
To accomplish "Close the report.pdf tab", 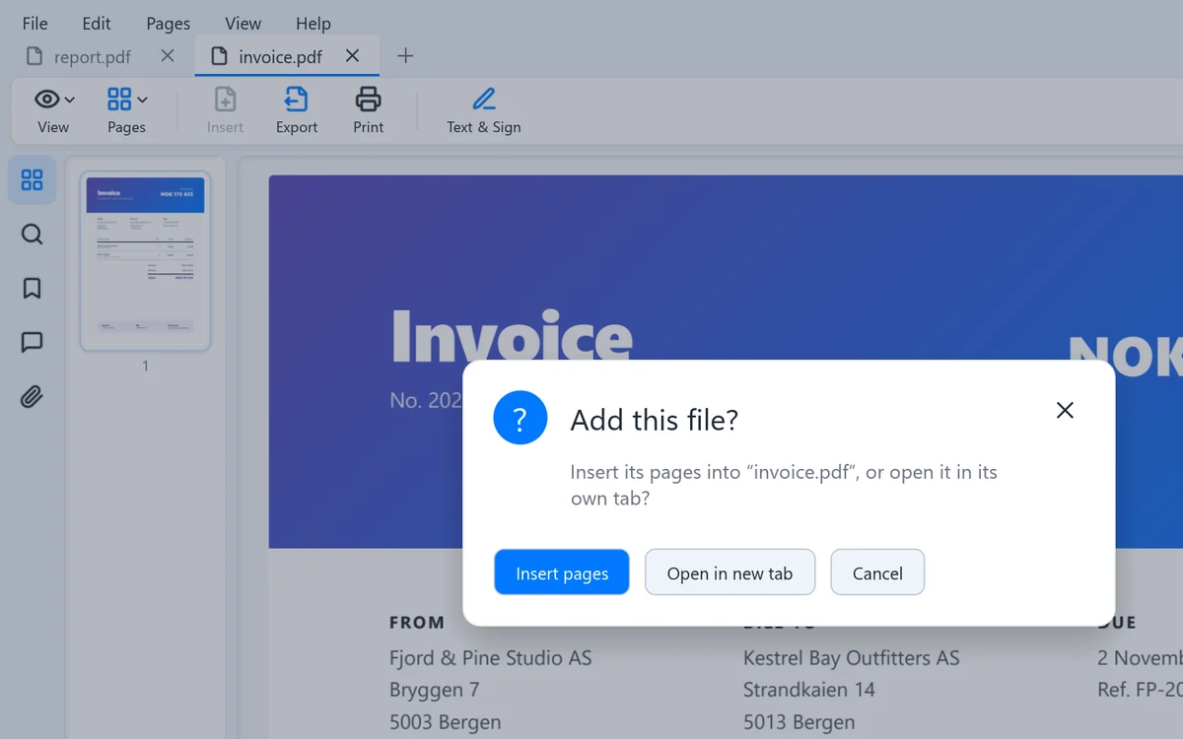I will [x=168, y=56].
